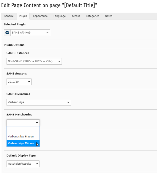Click the Plugin Options heading

click(x=14, y=45)
